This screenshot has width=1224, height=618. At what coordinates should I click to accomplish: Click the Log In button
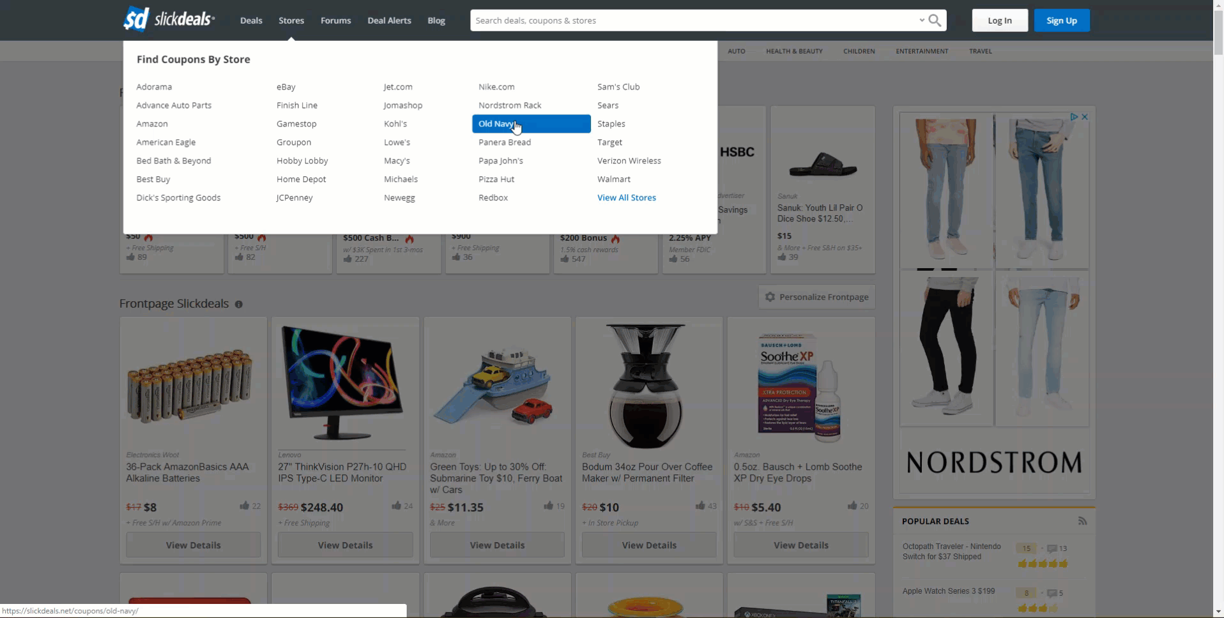pyautogui.click(x=1000, y=20)
